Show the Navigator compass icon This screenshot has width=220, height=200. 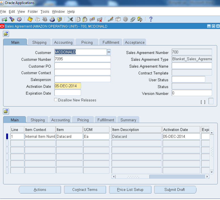19,19
